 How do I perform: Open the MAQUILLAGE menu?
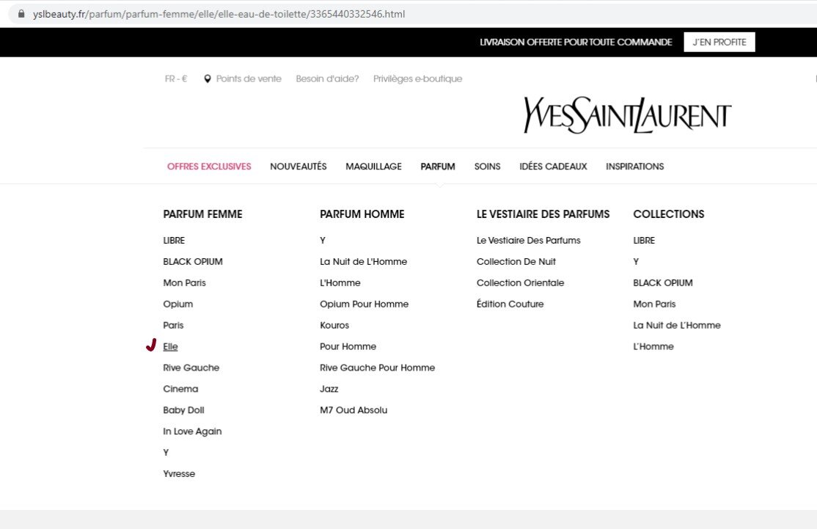click(373, 166)
